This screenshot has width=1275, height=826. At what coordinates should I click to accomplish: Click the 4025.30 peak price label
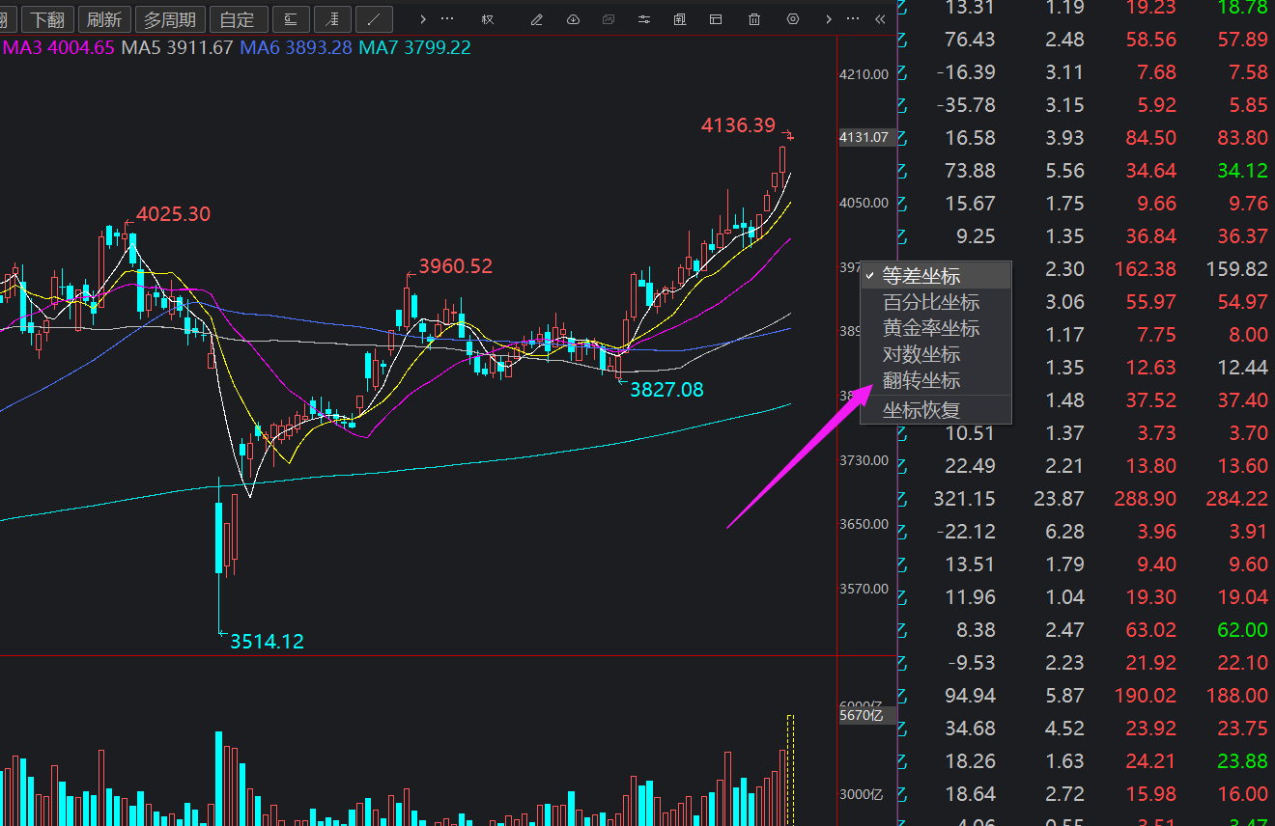[173, 214]
